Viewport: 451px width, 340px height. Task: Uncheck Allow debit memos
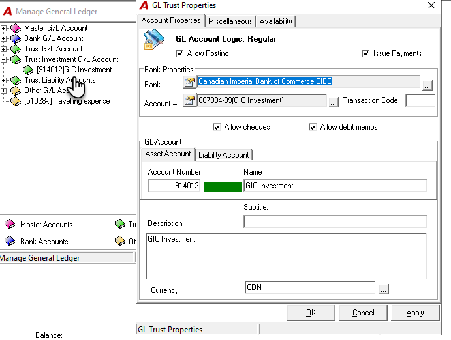point(313,127)
